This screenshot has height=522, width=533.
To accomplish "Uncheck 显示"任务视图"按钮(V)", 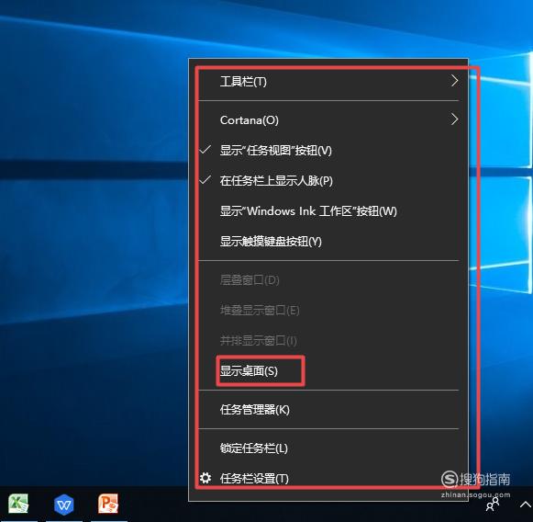I will coord(328,150).
